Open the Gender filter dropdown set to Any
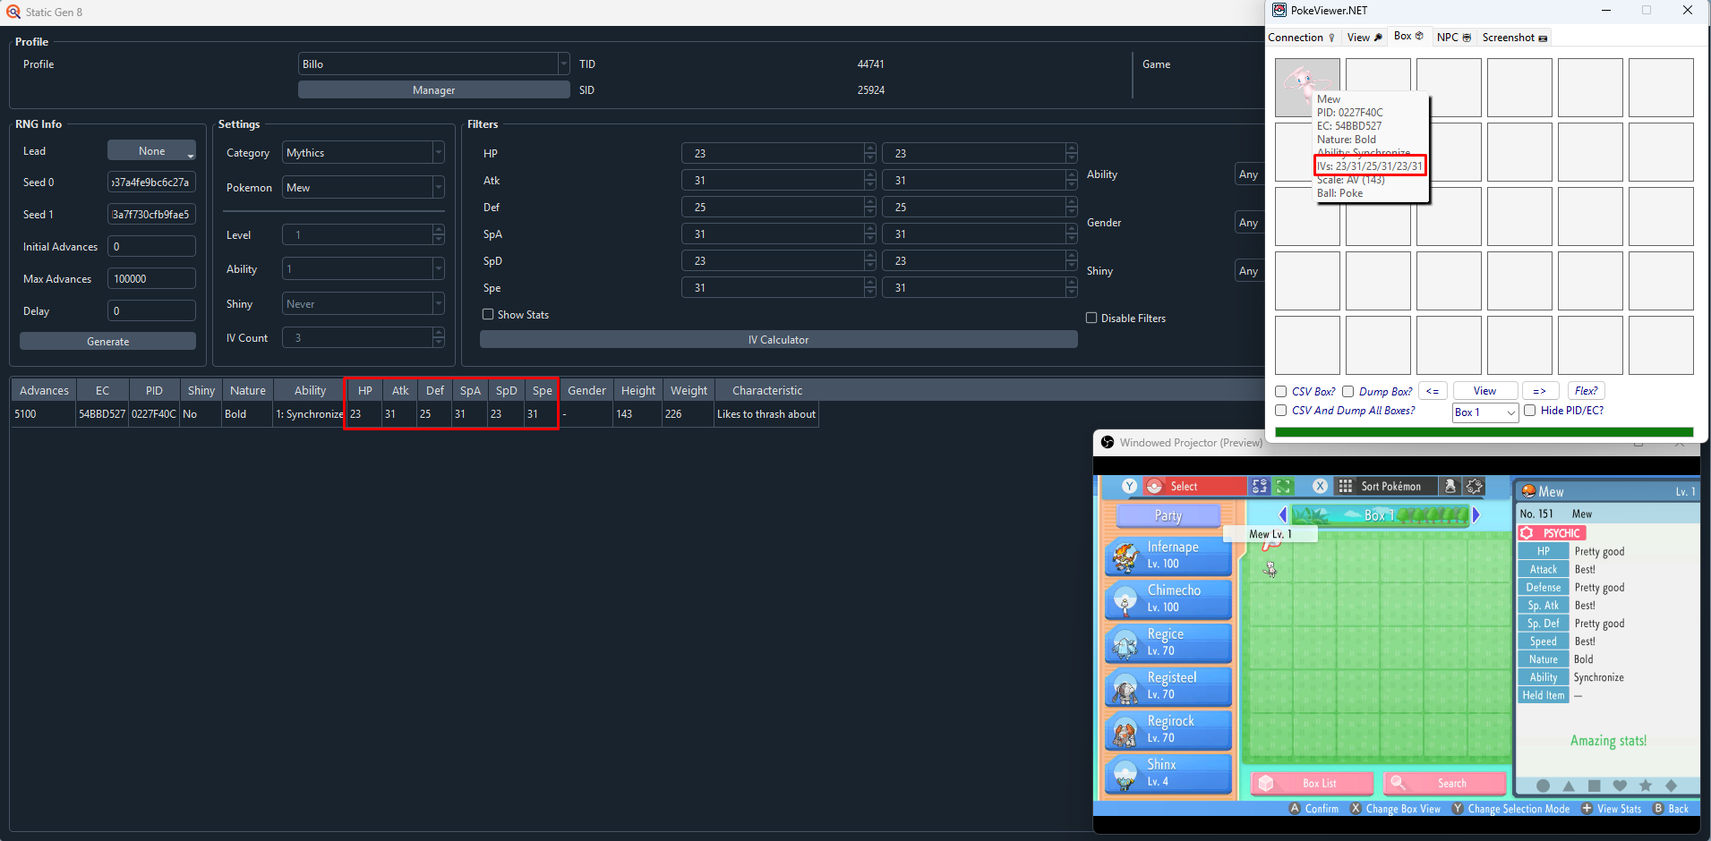This screenshot has height=841, width=1711. coord(1249,223)
